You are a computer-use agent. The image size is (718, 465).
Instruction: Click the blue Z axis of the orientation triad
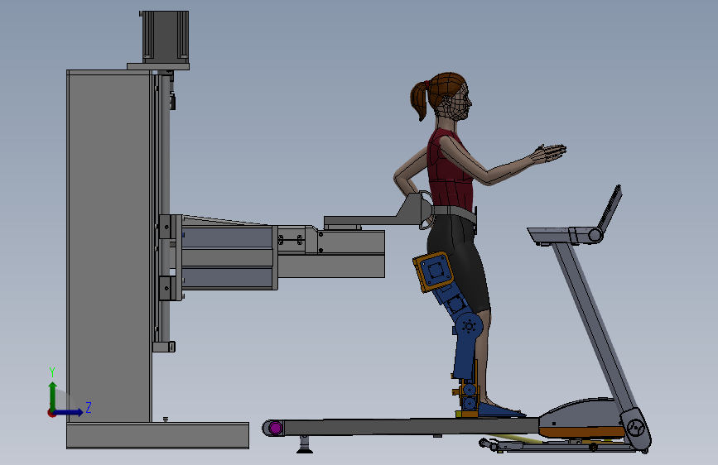70,412
